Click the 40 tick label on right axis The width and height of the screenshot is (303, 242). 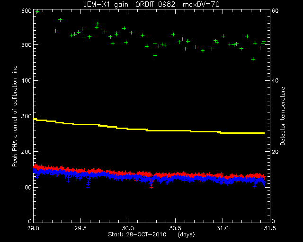point(275,81)
